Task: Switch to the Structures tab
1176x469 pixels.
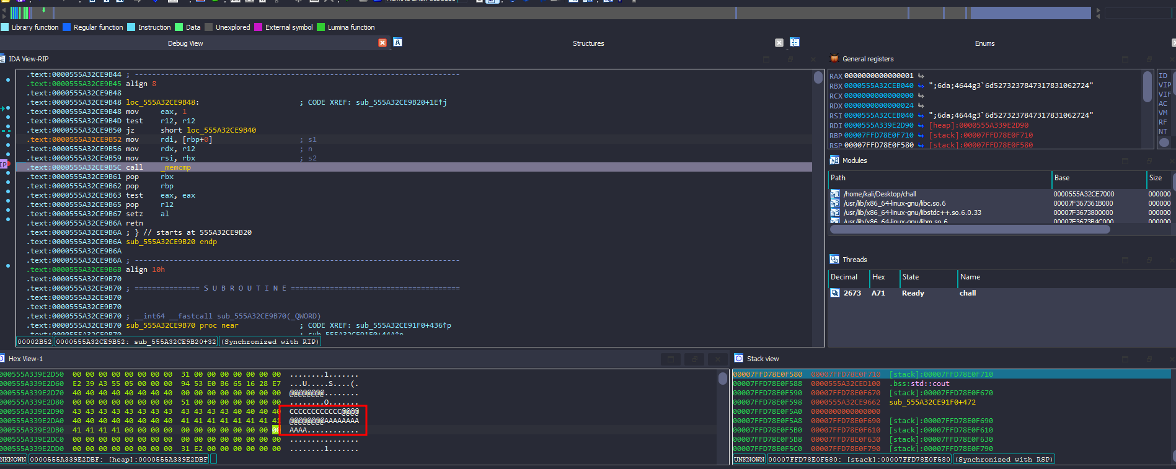Action: (x=588, y=43)
